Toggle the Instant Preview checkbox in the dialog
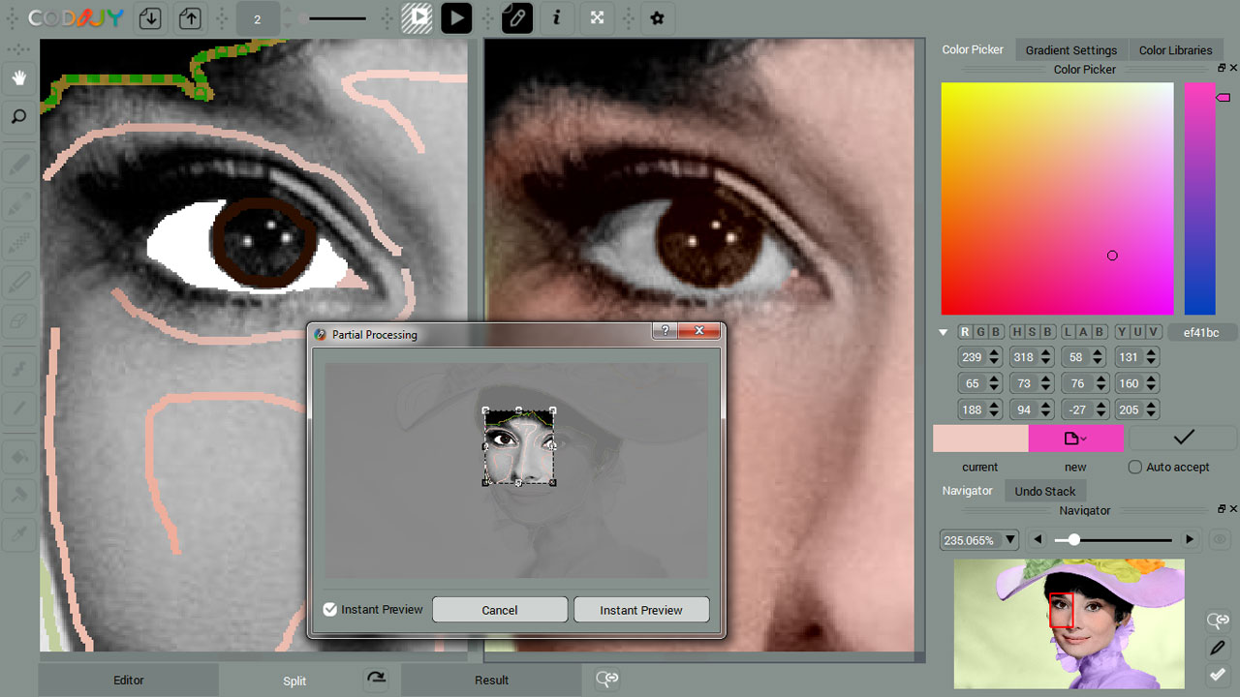 329,609
